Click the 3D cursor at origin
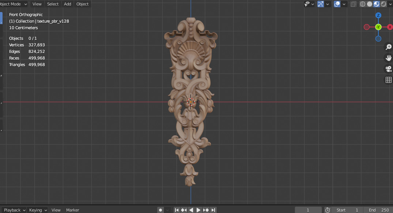393x213 pixels. click(x=191, y=102)
